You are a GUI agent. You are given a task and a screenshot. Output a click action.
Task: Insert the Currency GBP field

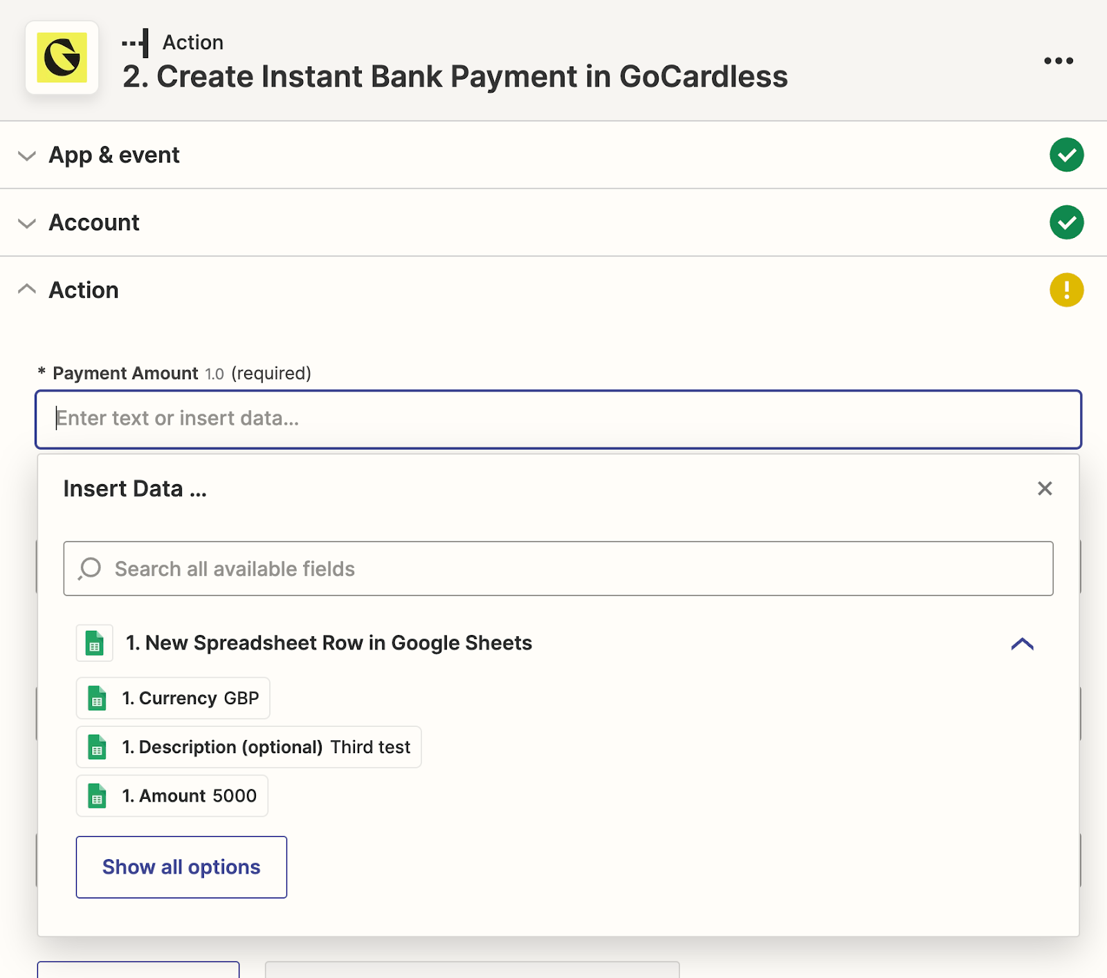click(x=173, y=699)
